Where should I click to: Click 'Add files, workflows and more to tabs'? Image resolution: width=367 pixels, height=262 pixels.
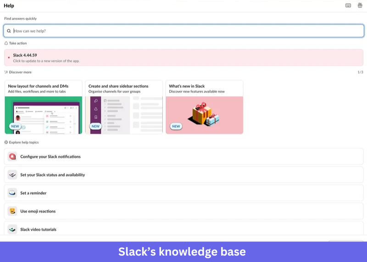click(x=37, y=92)
